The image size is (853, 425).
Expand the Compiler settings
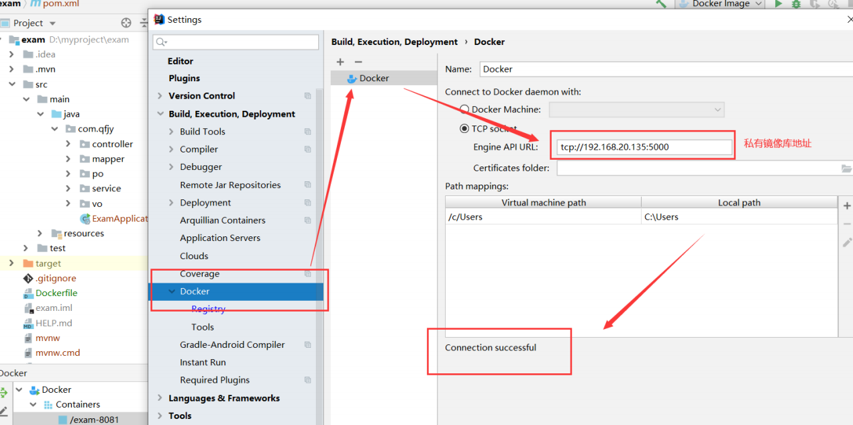pos(171,149)
